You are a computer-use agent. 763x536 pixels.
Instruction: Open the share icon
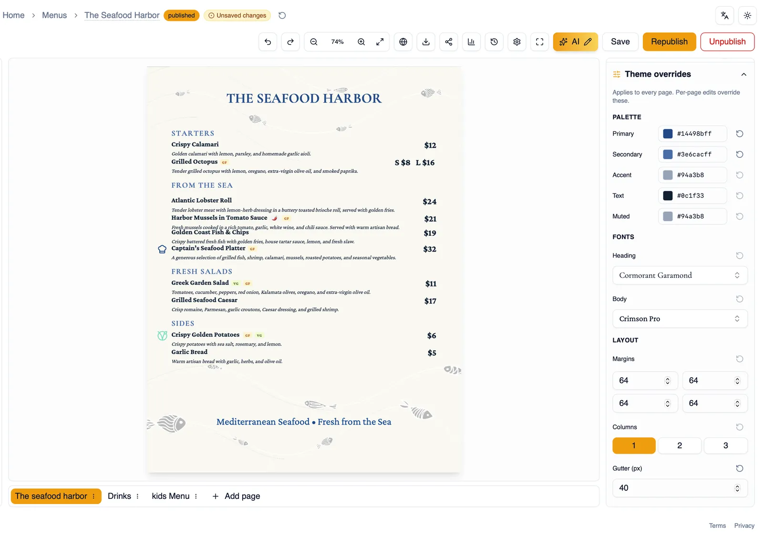[449, 42]
